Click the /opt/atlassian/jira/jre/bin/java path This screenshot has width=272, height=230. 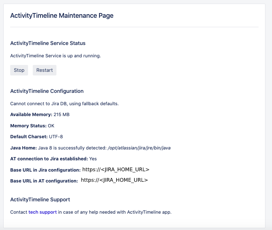(x=139, y=148)
